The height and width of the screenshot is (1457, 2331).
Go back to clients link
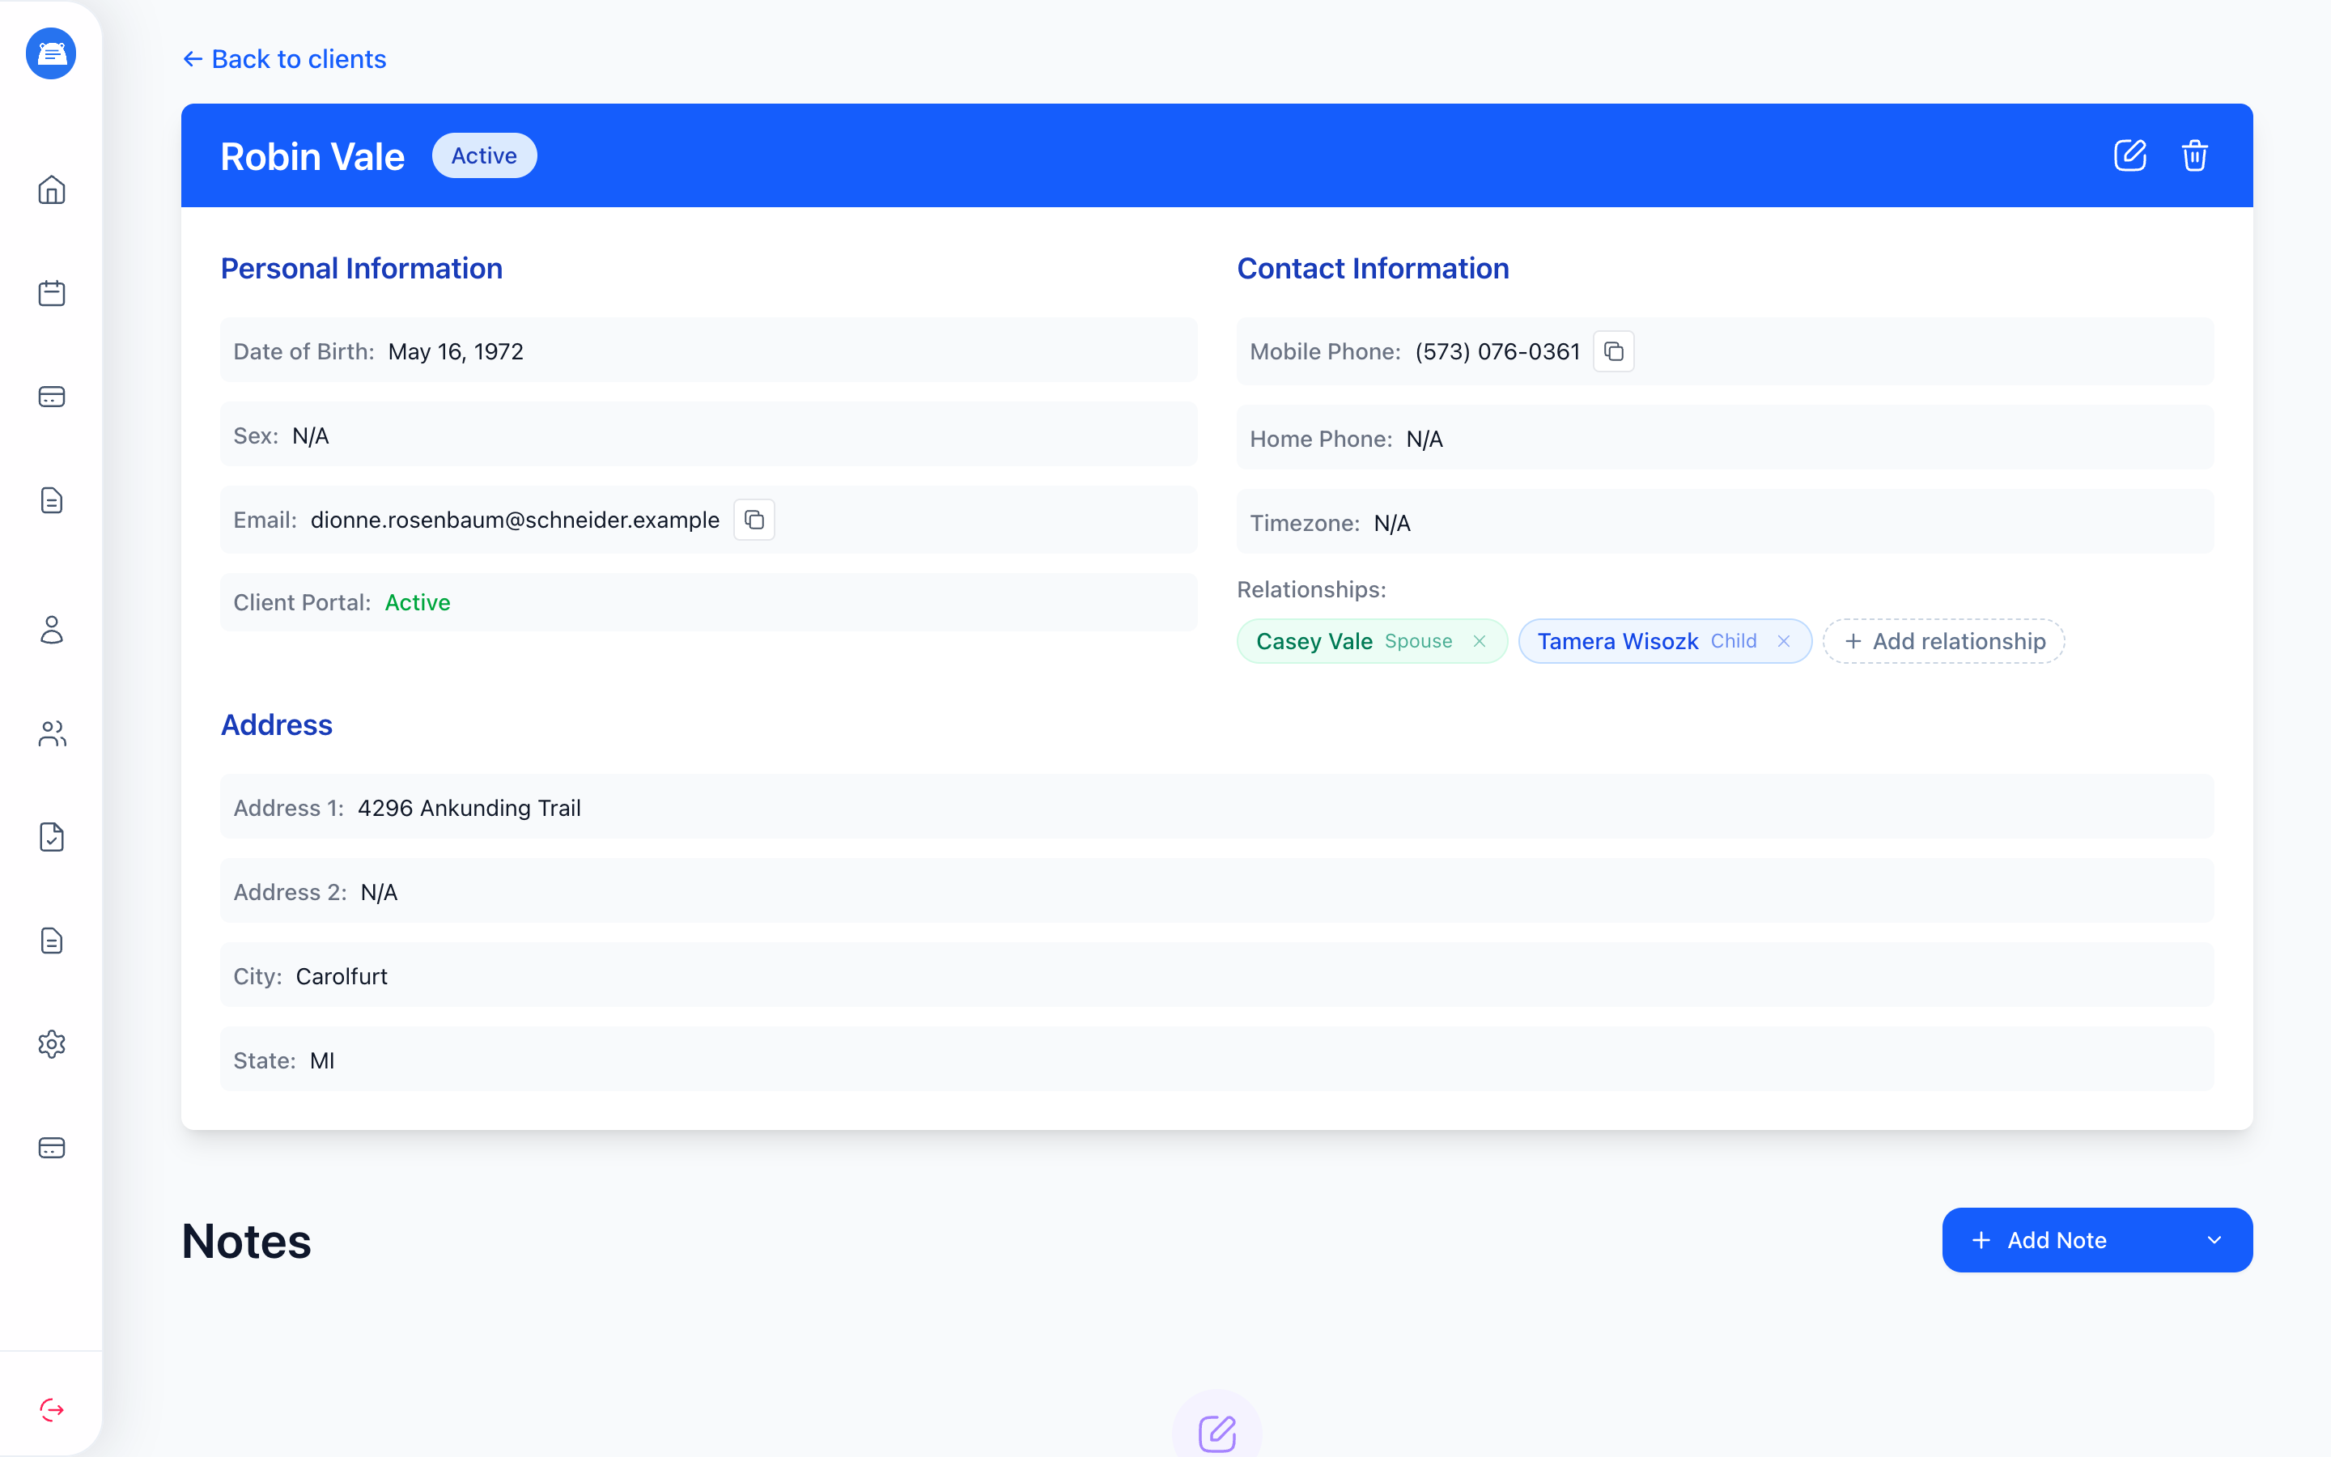coord(284,60)
